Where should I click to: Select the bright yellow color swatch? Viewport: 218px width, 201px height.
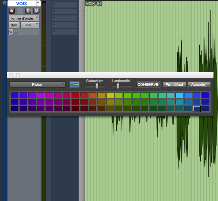click(110, 95)
